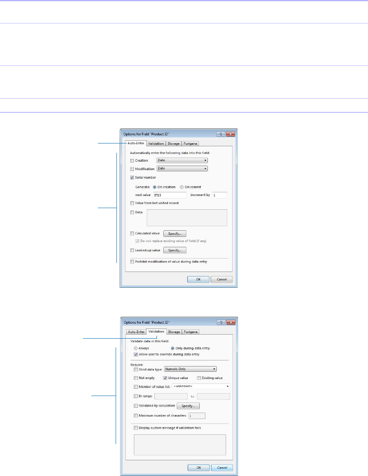
Task: Click Cancel in the Auto-Enter dialog
Action: tap(222, 279)
